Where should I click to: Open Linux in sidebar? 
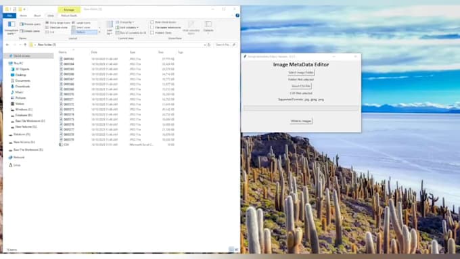click(15, 165)
